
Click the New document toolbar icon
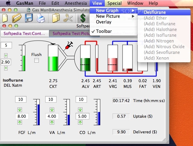[x=5, y=18]
